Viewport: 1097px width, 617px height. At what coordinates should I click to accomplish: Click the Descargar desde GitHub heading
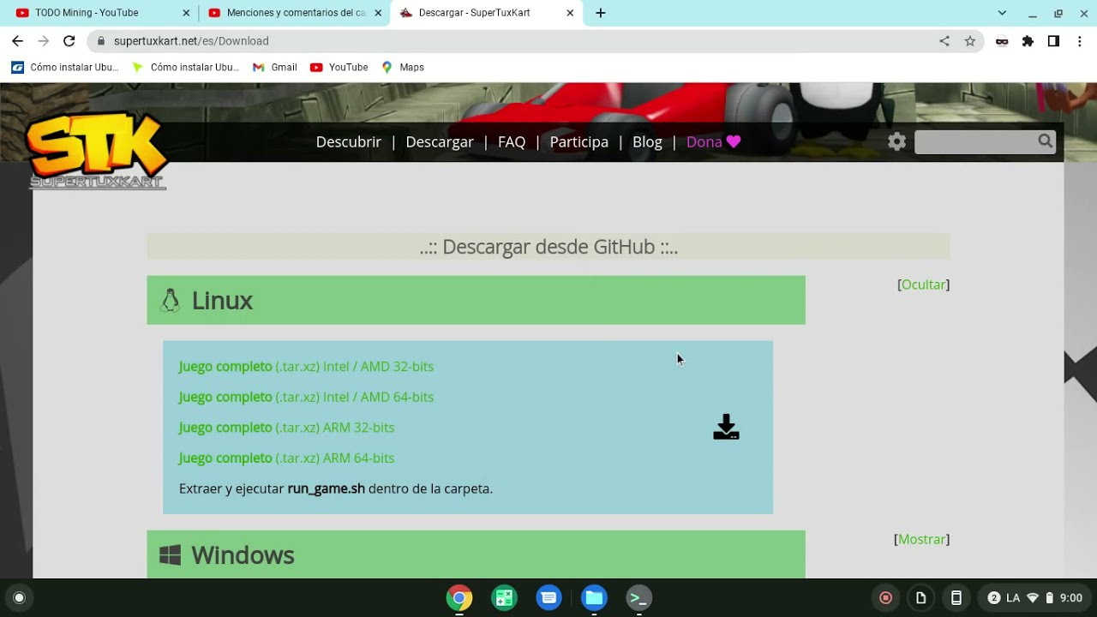point(548,247)
